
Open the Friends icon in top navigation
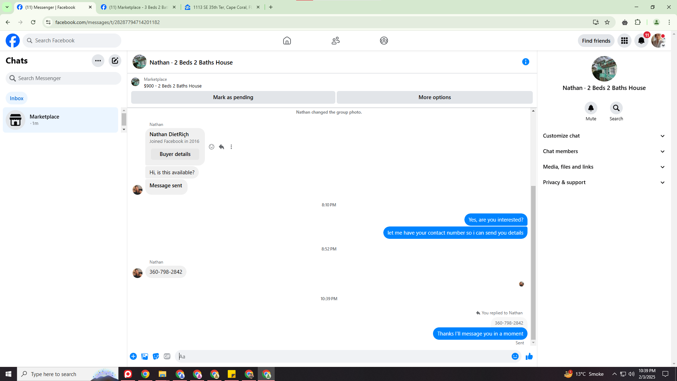336,41
